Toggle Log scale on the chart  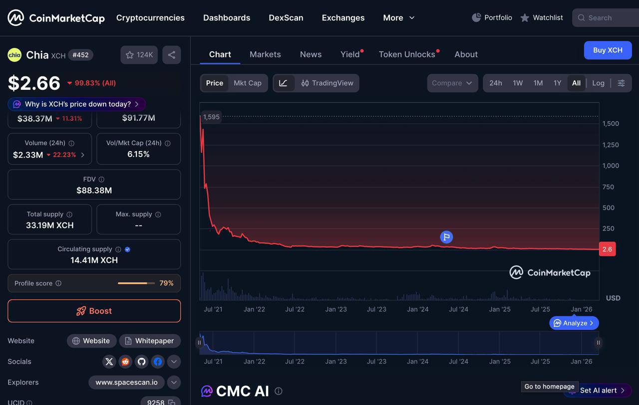click(598, 83)
